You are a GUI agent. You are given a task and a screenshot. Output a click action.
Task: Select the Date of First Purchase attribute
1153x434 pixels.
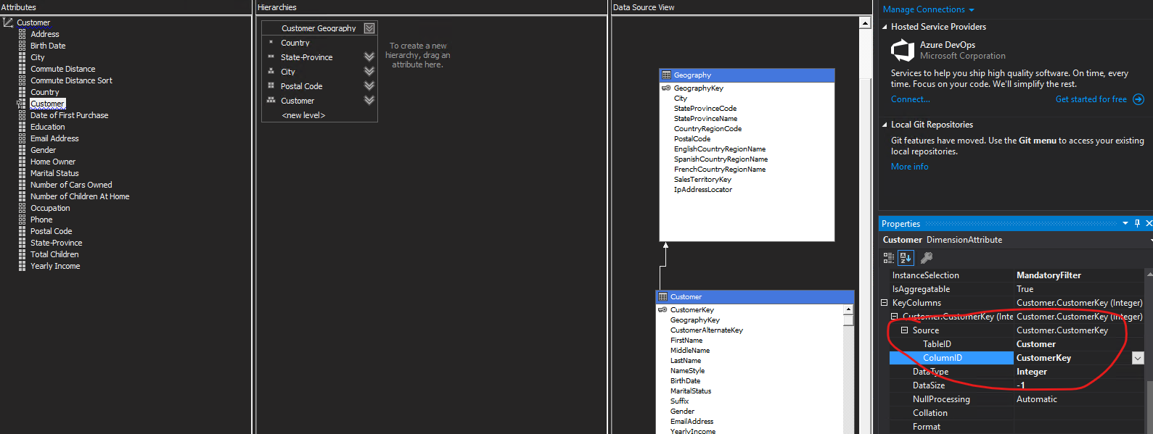point(69,115)
